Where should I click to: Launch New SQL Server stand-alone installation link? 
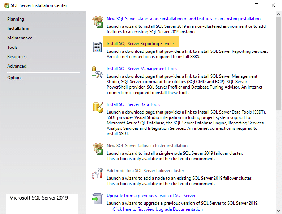(x=183, y=19)
